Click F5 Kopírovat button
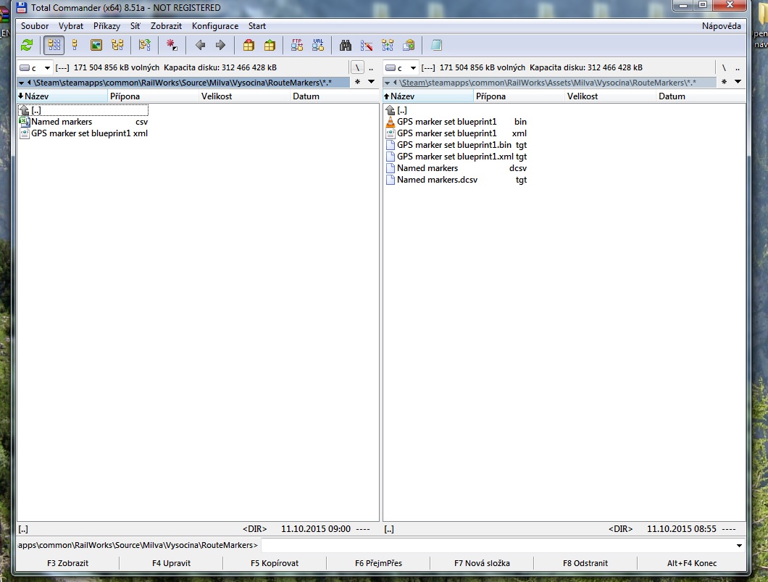Image resolution: width=768 pixels, height=582 pixels. [x=275, y=563]
